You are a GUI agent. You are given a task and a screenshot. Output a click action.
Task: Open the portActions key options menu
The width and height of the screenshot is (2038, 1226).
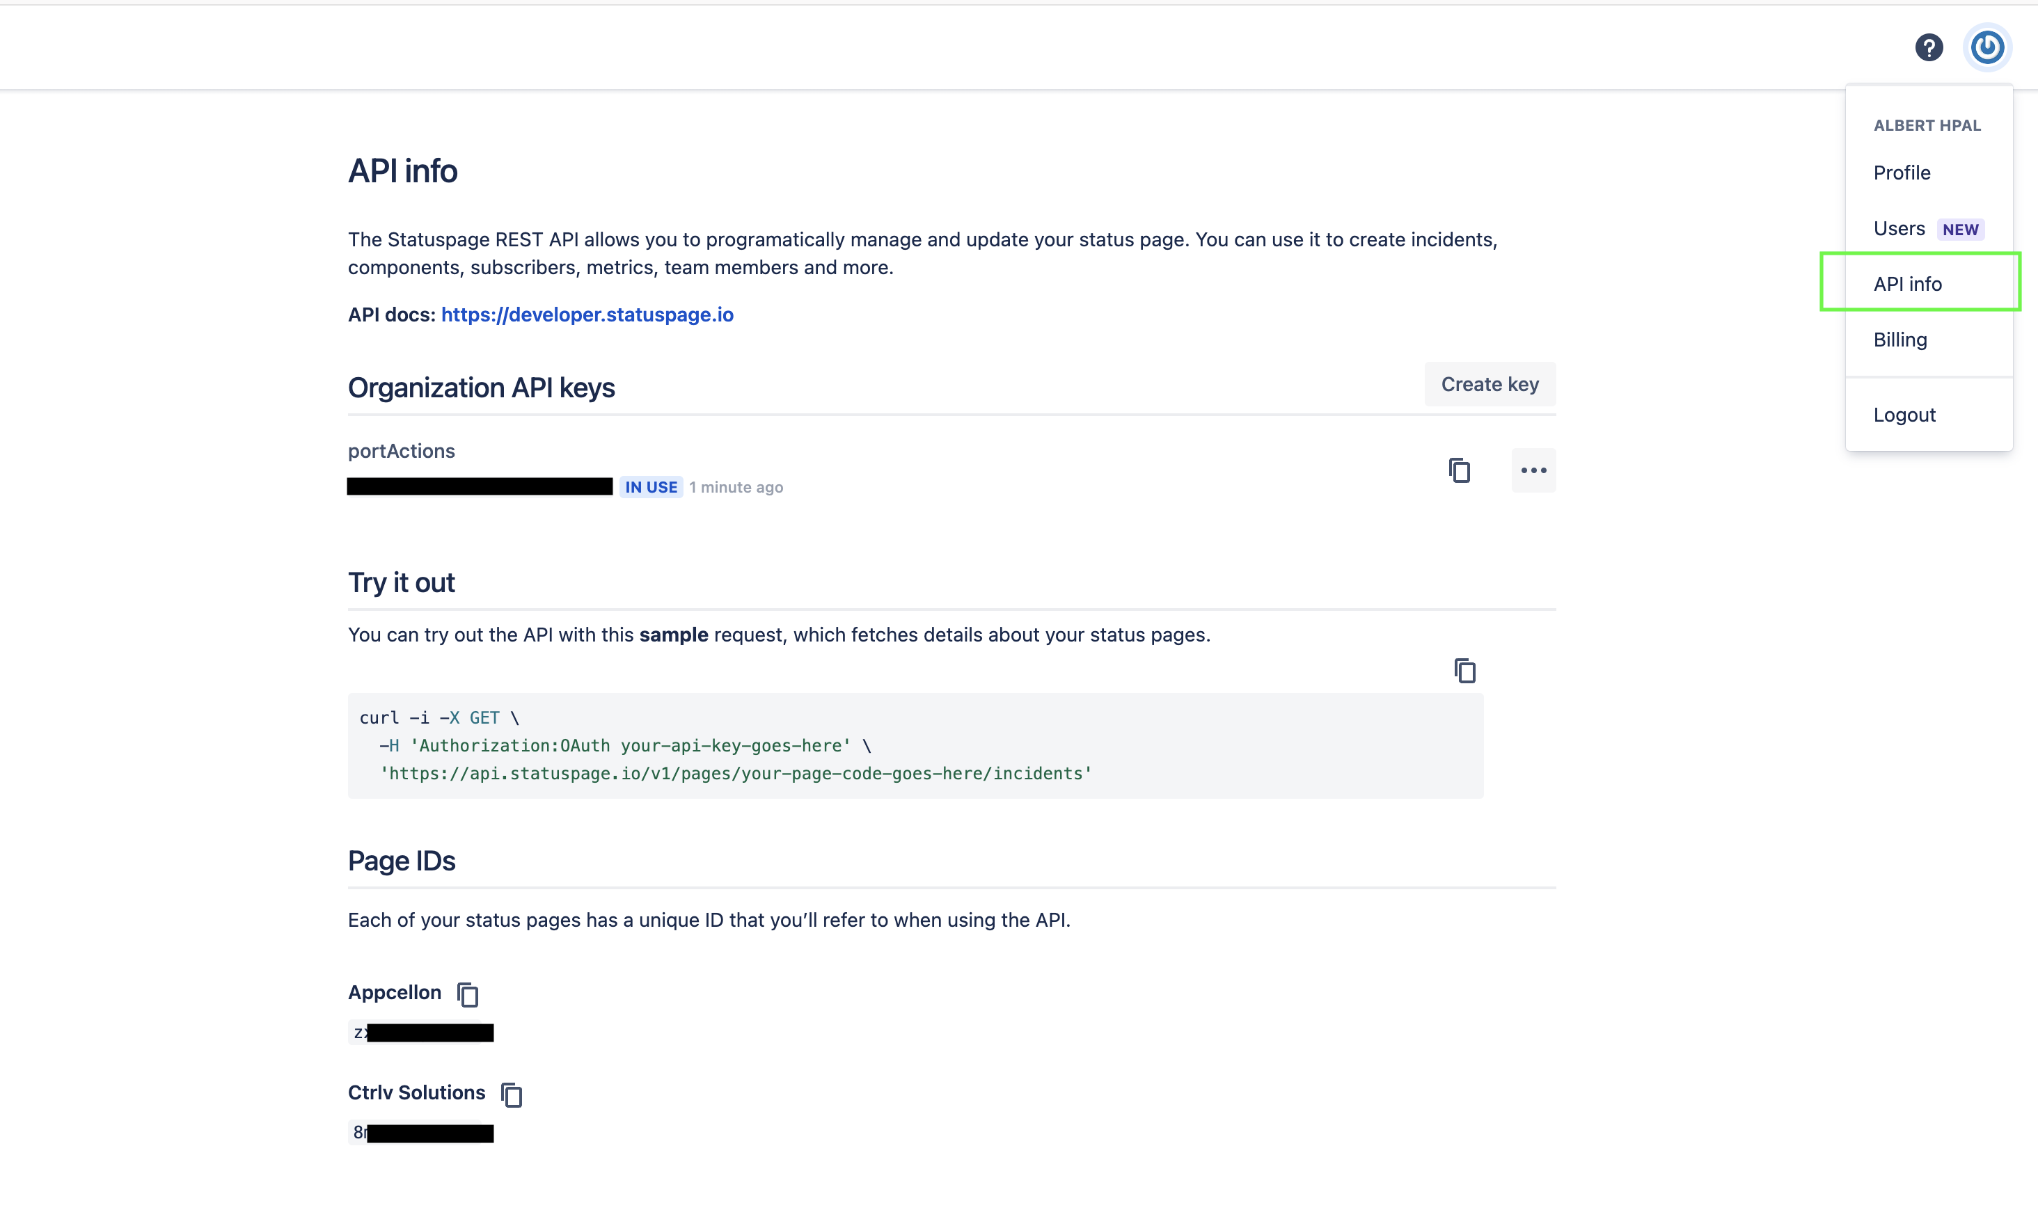coord(1534,470)
